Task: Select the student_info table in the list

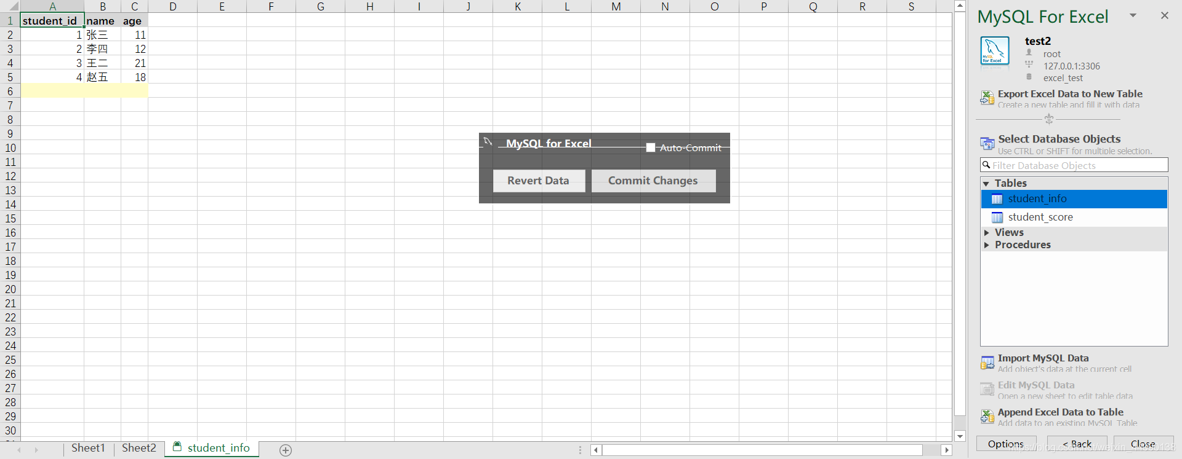Action: point(1074,199)
